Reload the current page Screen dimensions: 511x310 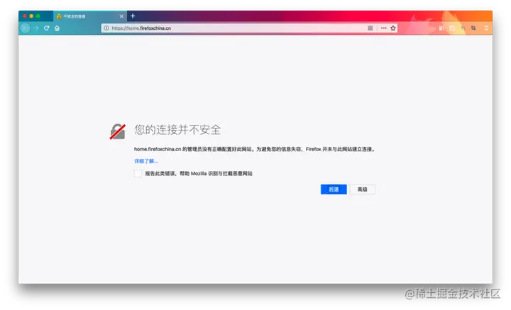tap(47, 28)
